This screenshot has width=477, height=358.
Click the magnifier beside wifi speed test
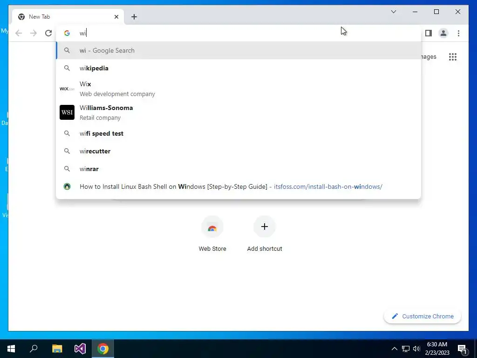(67, 133)
